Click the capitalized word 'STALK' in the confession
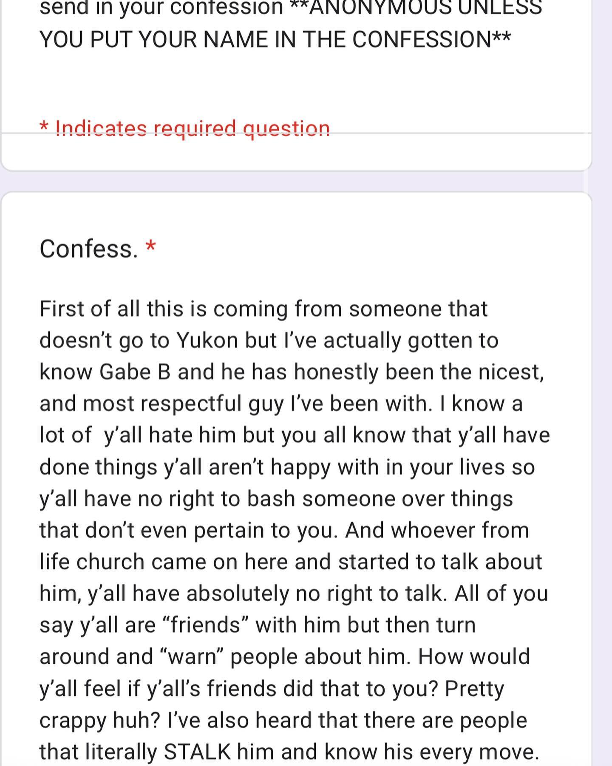 [197, 752]
